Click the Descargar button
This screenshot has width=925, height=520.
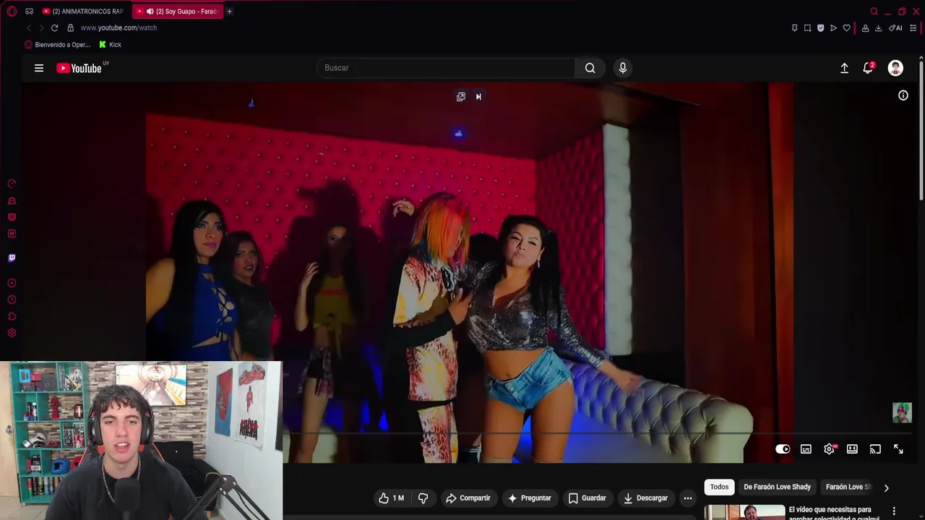(x=646, y=498)
